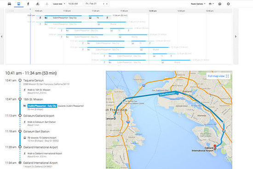Click the bus 73 icon in first schedule row

(90, 18)
